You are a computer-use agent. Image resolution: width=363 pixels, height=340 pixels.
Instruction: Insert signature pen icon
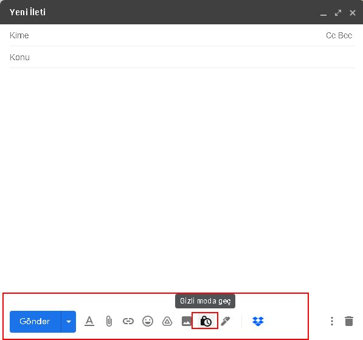point(226,321)
